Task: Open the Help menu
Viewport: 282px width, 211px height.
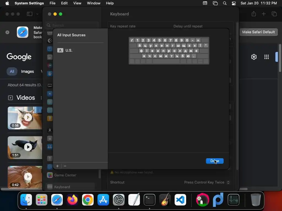Action: (110, 3)
